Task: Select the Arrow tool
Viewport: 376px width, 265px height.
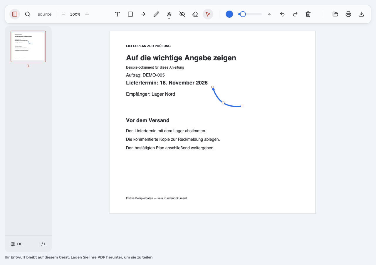Action: (x=143, y=14)
